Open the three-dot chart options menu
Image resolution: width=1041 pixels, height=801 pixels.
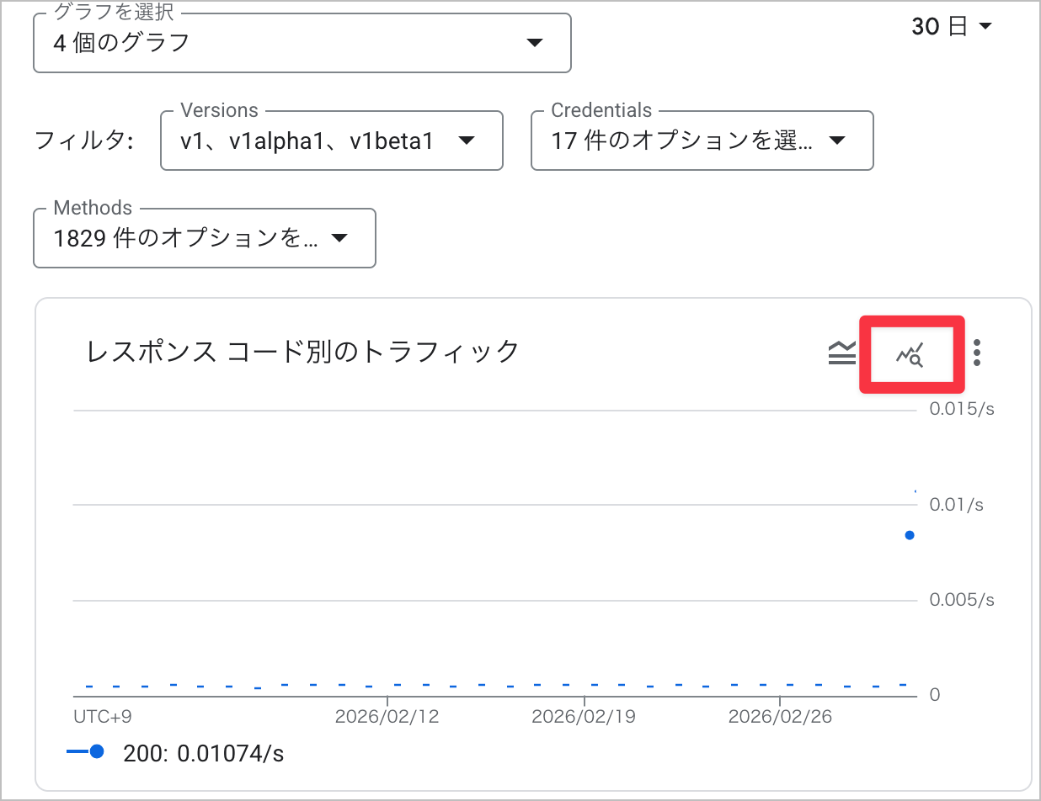pyautogui.click(x=976, y=353)
